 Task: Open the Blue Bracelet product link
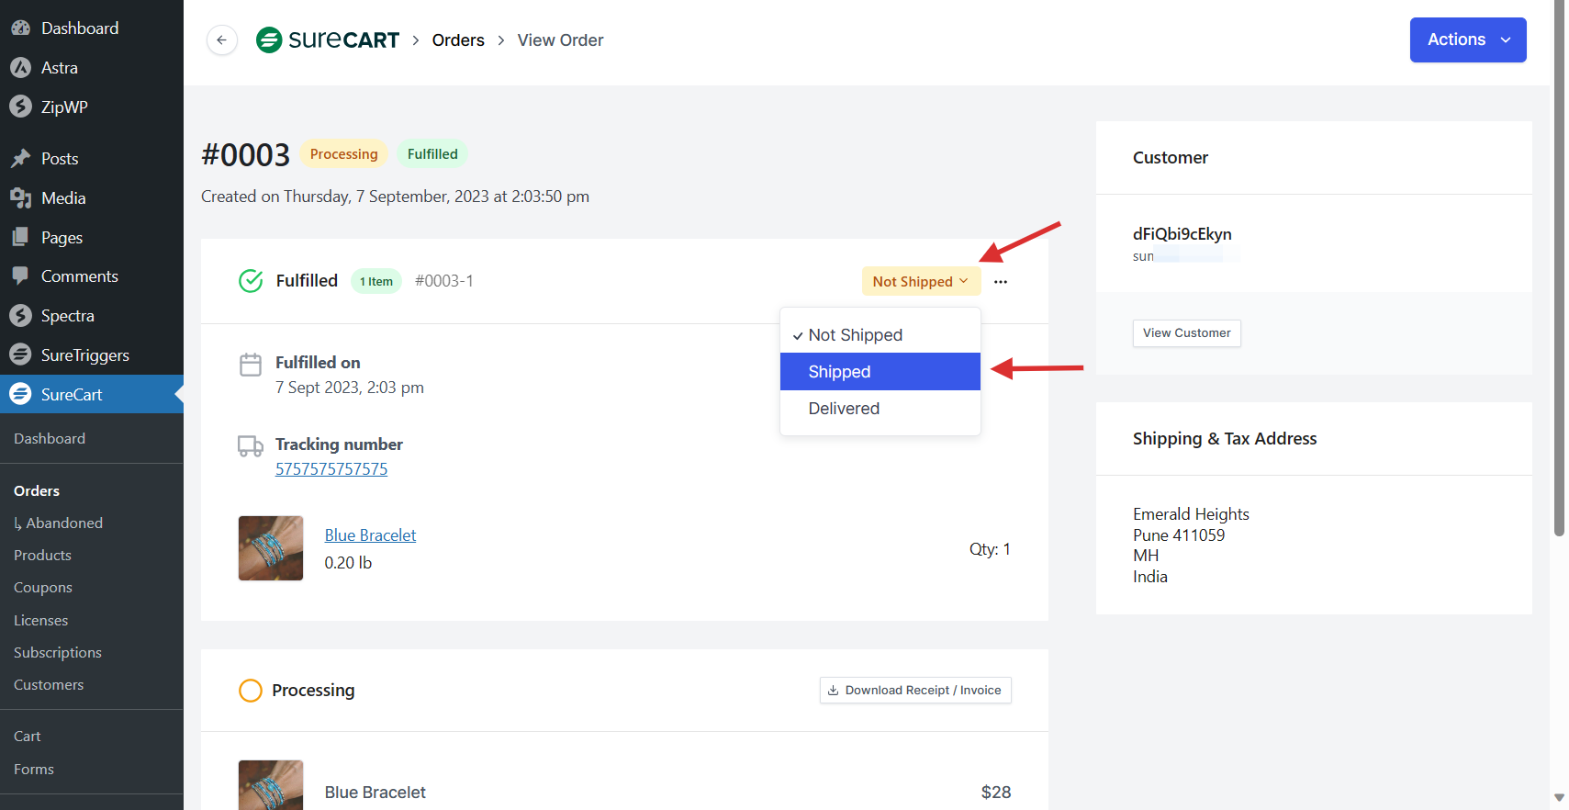pos(370,535)
